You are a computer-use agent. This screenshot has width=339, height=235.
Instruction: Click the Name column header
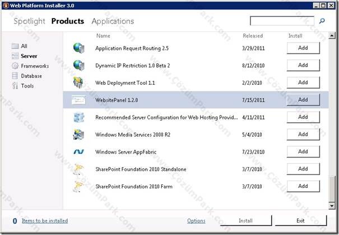103,36
